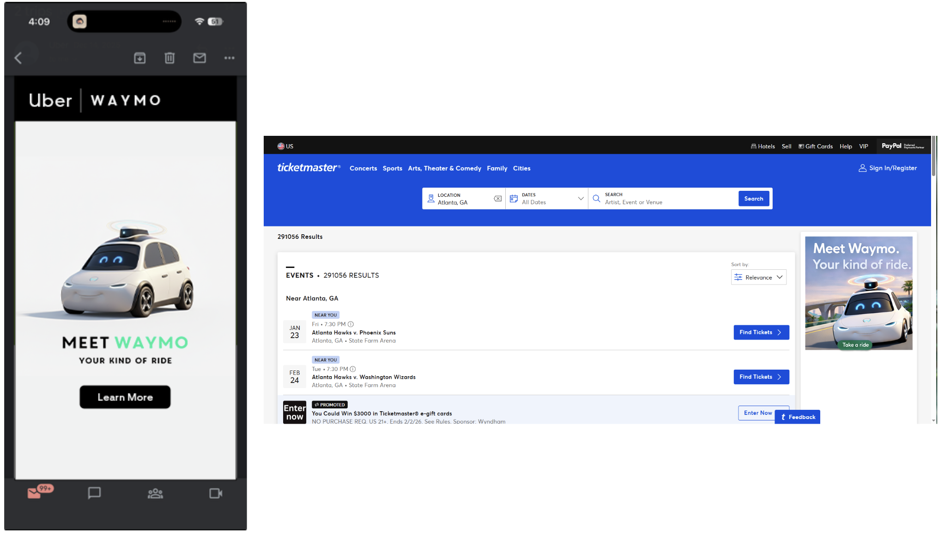944x535 pixels.
Task: Clear the Atlanta, GA location field
Action: pyautogui.click(x=497, y=199)
